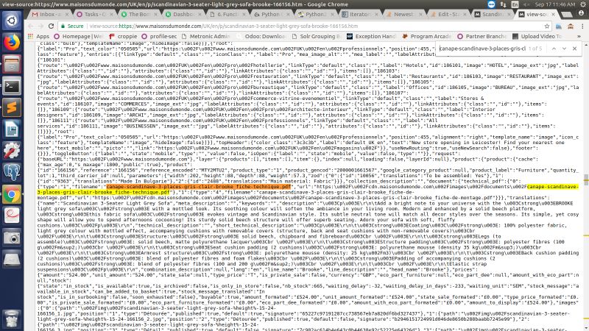
Task: Open the Ubuntu Dash search launcher
Action: [x=12, y=21]
